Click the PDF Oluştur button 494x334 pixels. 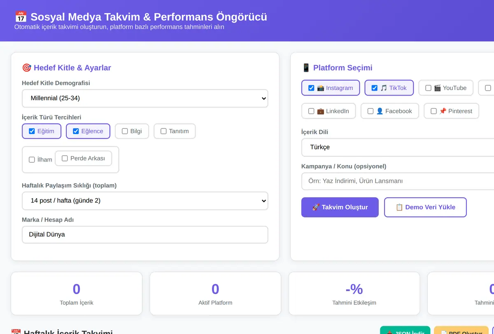coord(461,330)
